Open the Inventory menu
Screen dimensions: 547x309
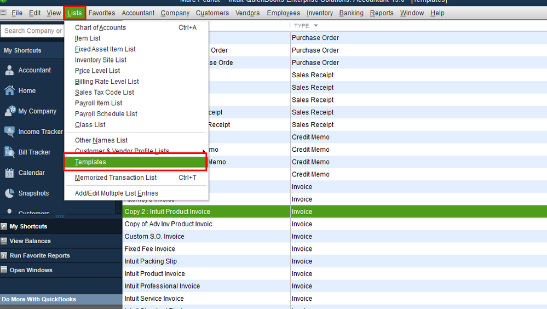coord(320,13)
